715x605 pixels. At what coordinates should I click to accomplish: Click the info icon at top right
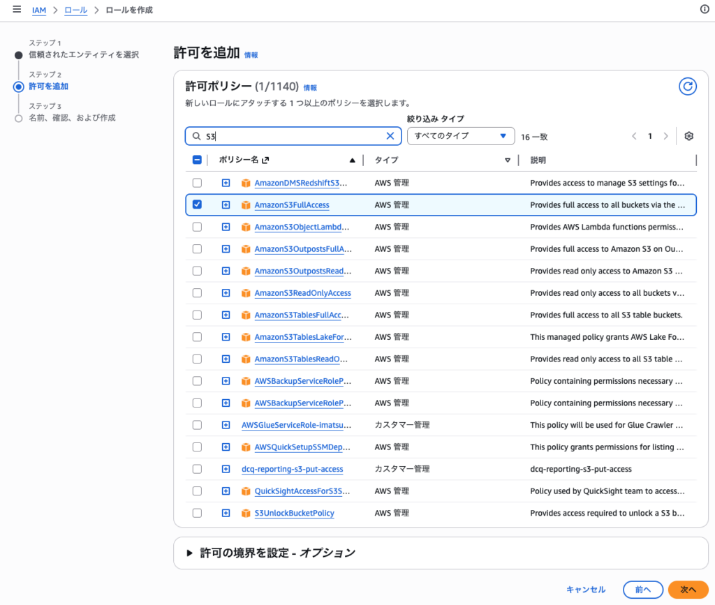click(x=704, y=10)
